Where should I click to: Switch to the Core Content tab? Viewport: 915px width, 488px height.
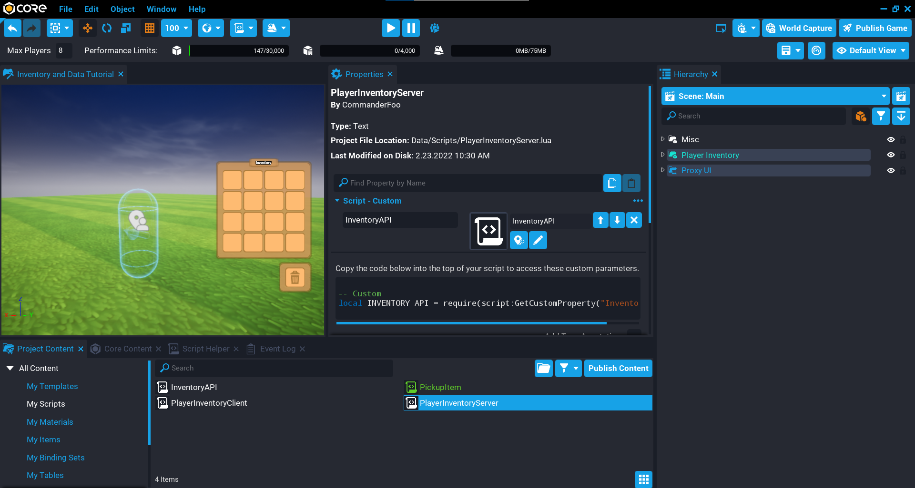point(127,349)
